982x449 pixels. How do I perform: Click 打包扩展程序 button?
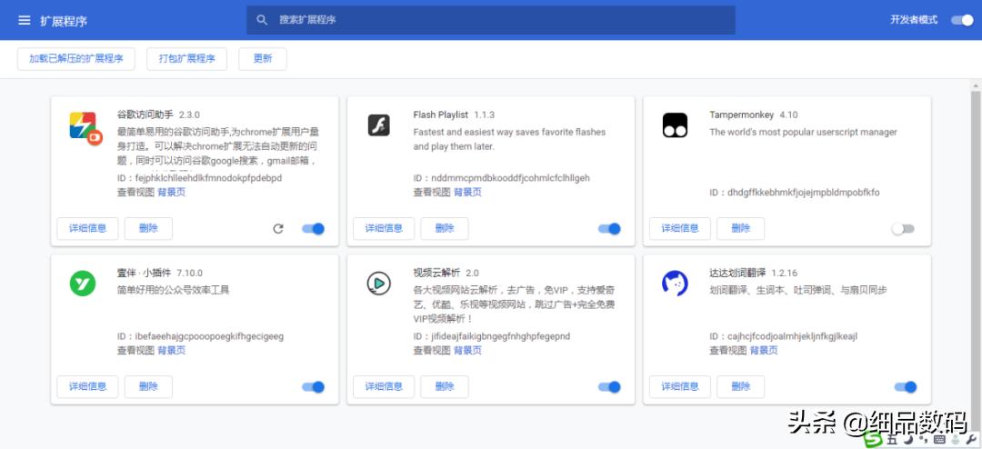[x=186, y=59]
